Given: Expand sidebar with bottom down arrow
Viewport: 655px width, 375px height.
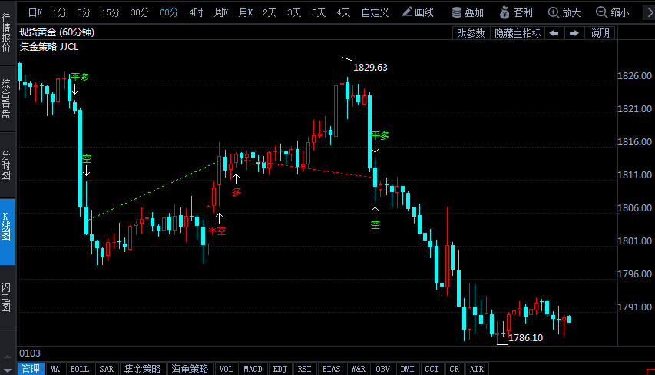Looking at the screenshot, I should (x=8, y=370).
